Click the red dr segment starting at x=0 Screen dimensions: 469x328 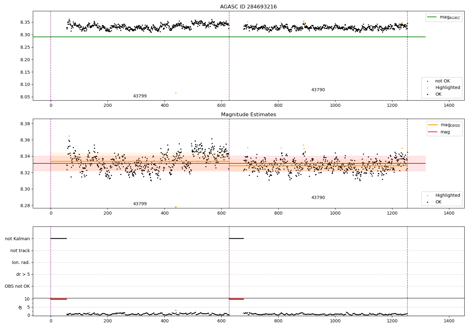58,299
